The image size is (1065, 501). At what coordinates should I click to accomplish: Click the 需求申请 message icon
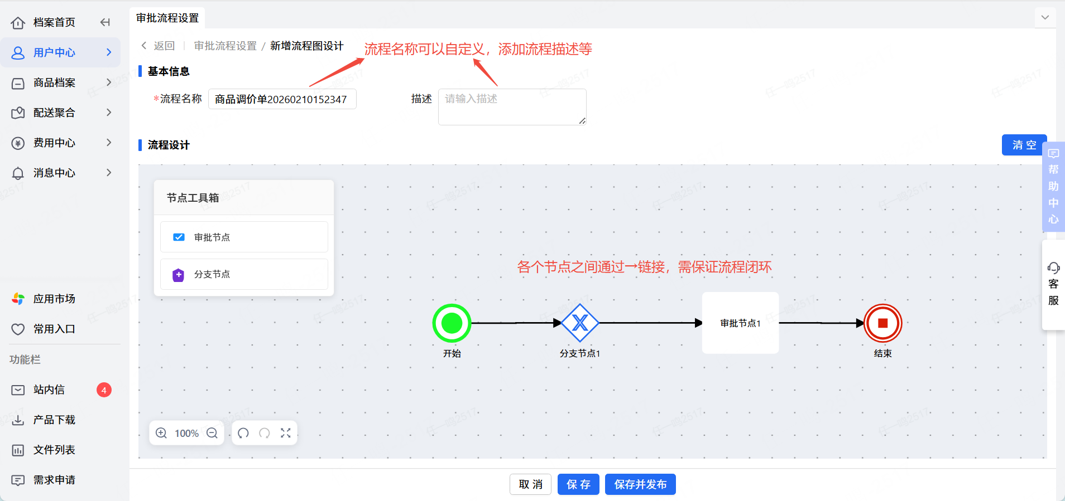click(x=18, y=480)
